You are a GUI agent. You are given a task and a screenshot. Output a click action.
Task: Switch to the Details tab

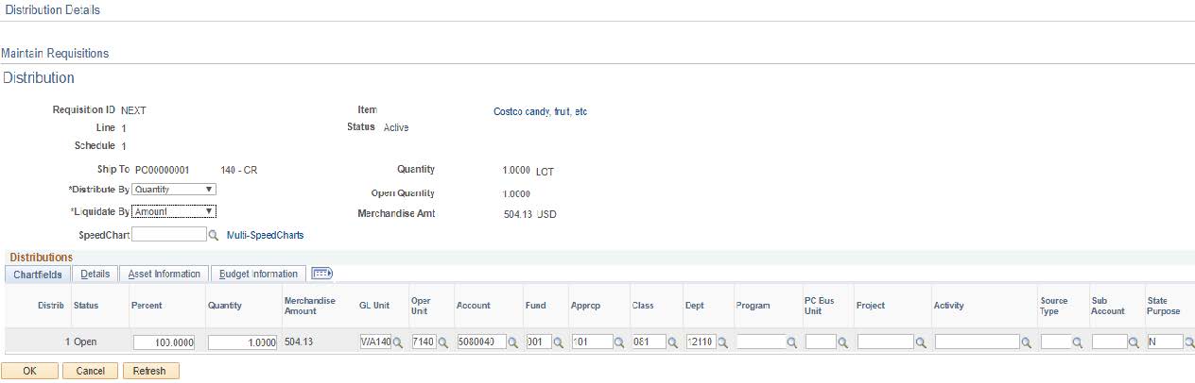click(95, 274)
